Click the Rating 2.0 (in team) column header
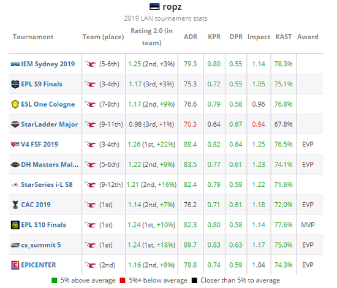 click(x=152, y=37)
